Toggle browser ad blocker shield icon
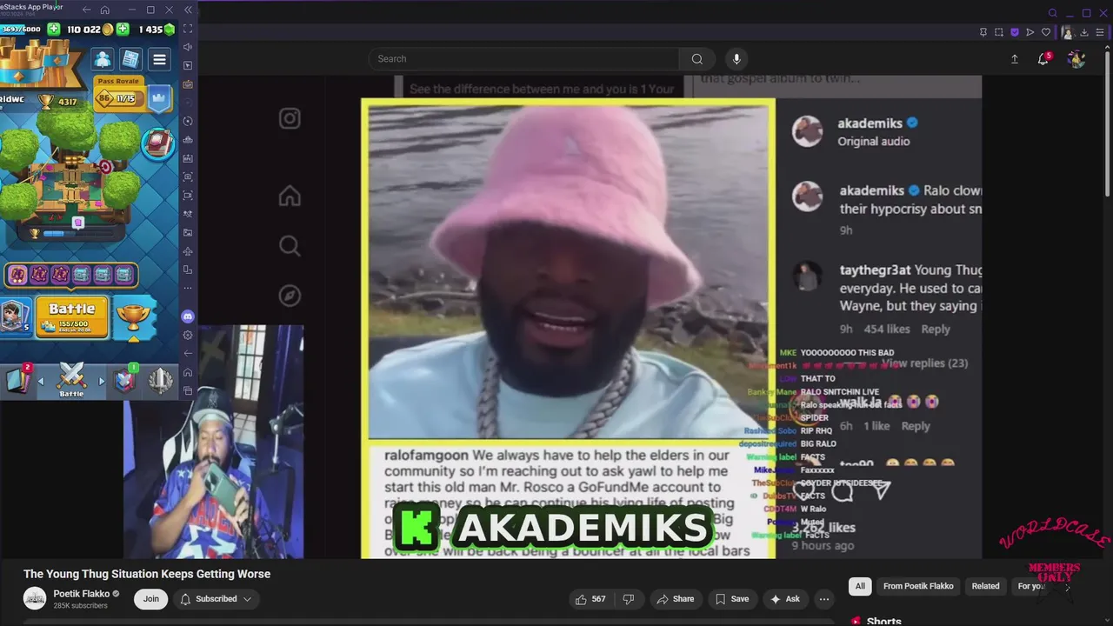 click(1015, 32)
